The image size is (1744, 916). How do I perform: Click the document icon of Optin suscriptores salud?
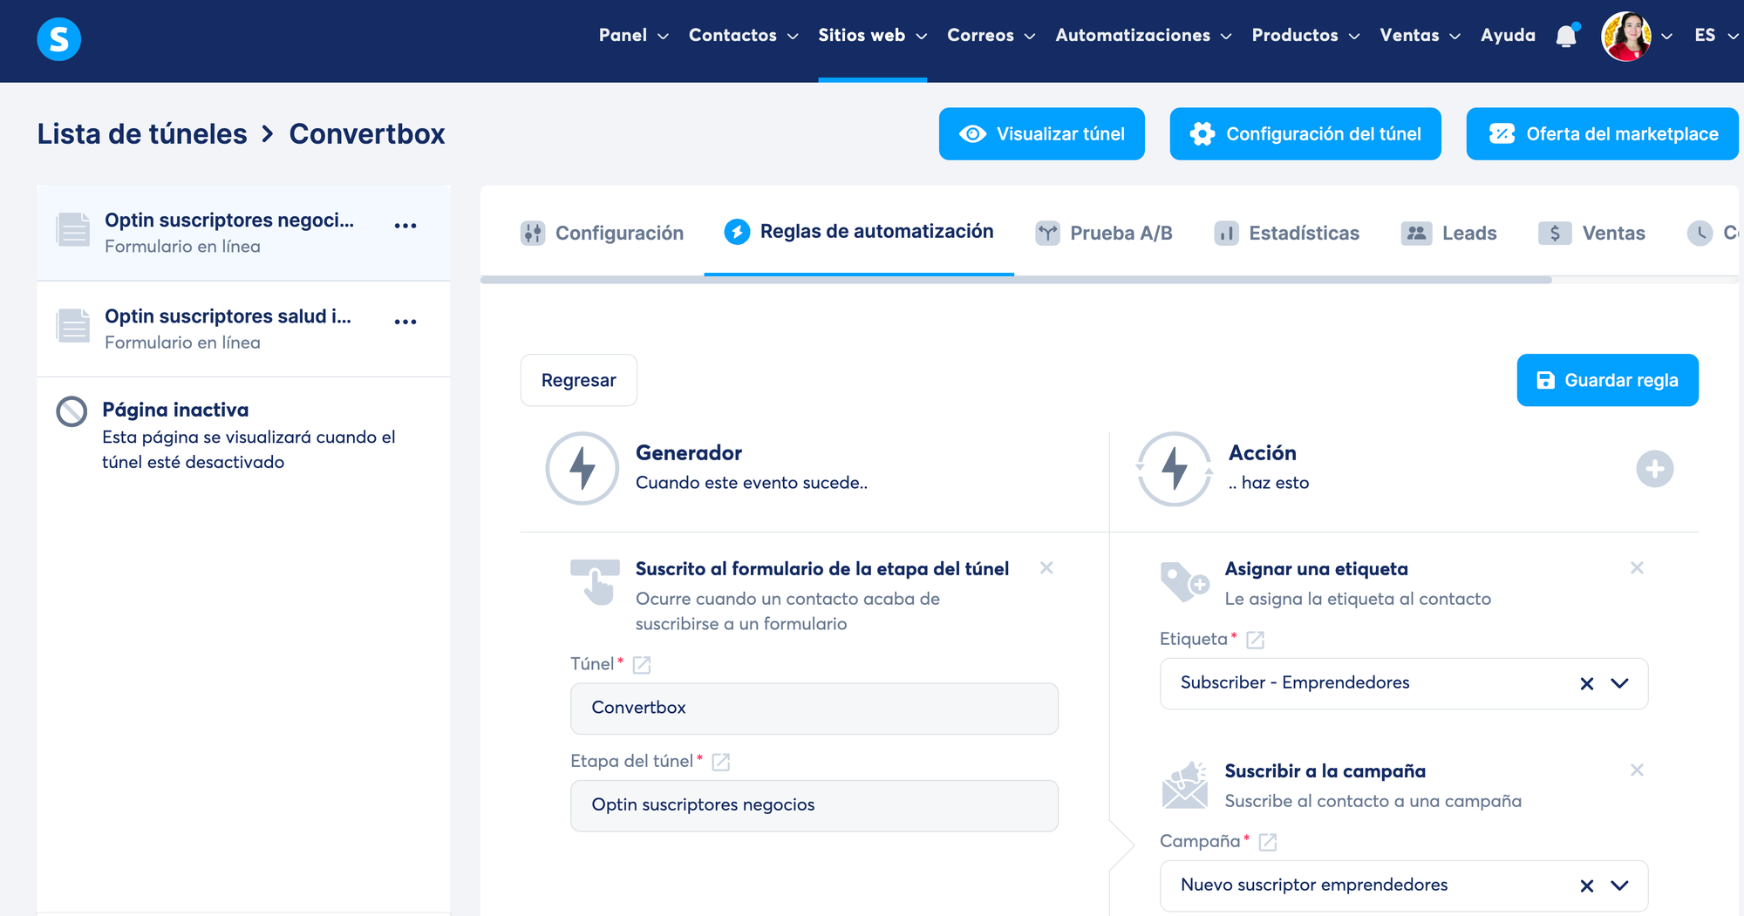[x=73, y=326]
